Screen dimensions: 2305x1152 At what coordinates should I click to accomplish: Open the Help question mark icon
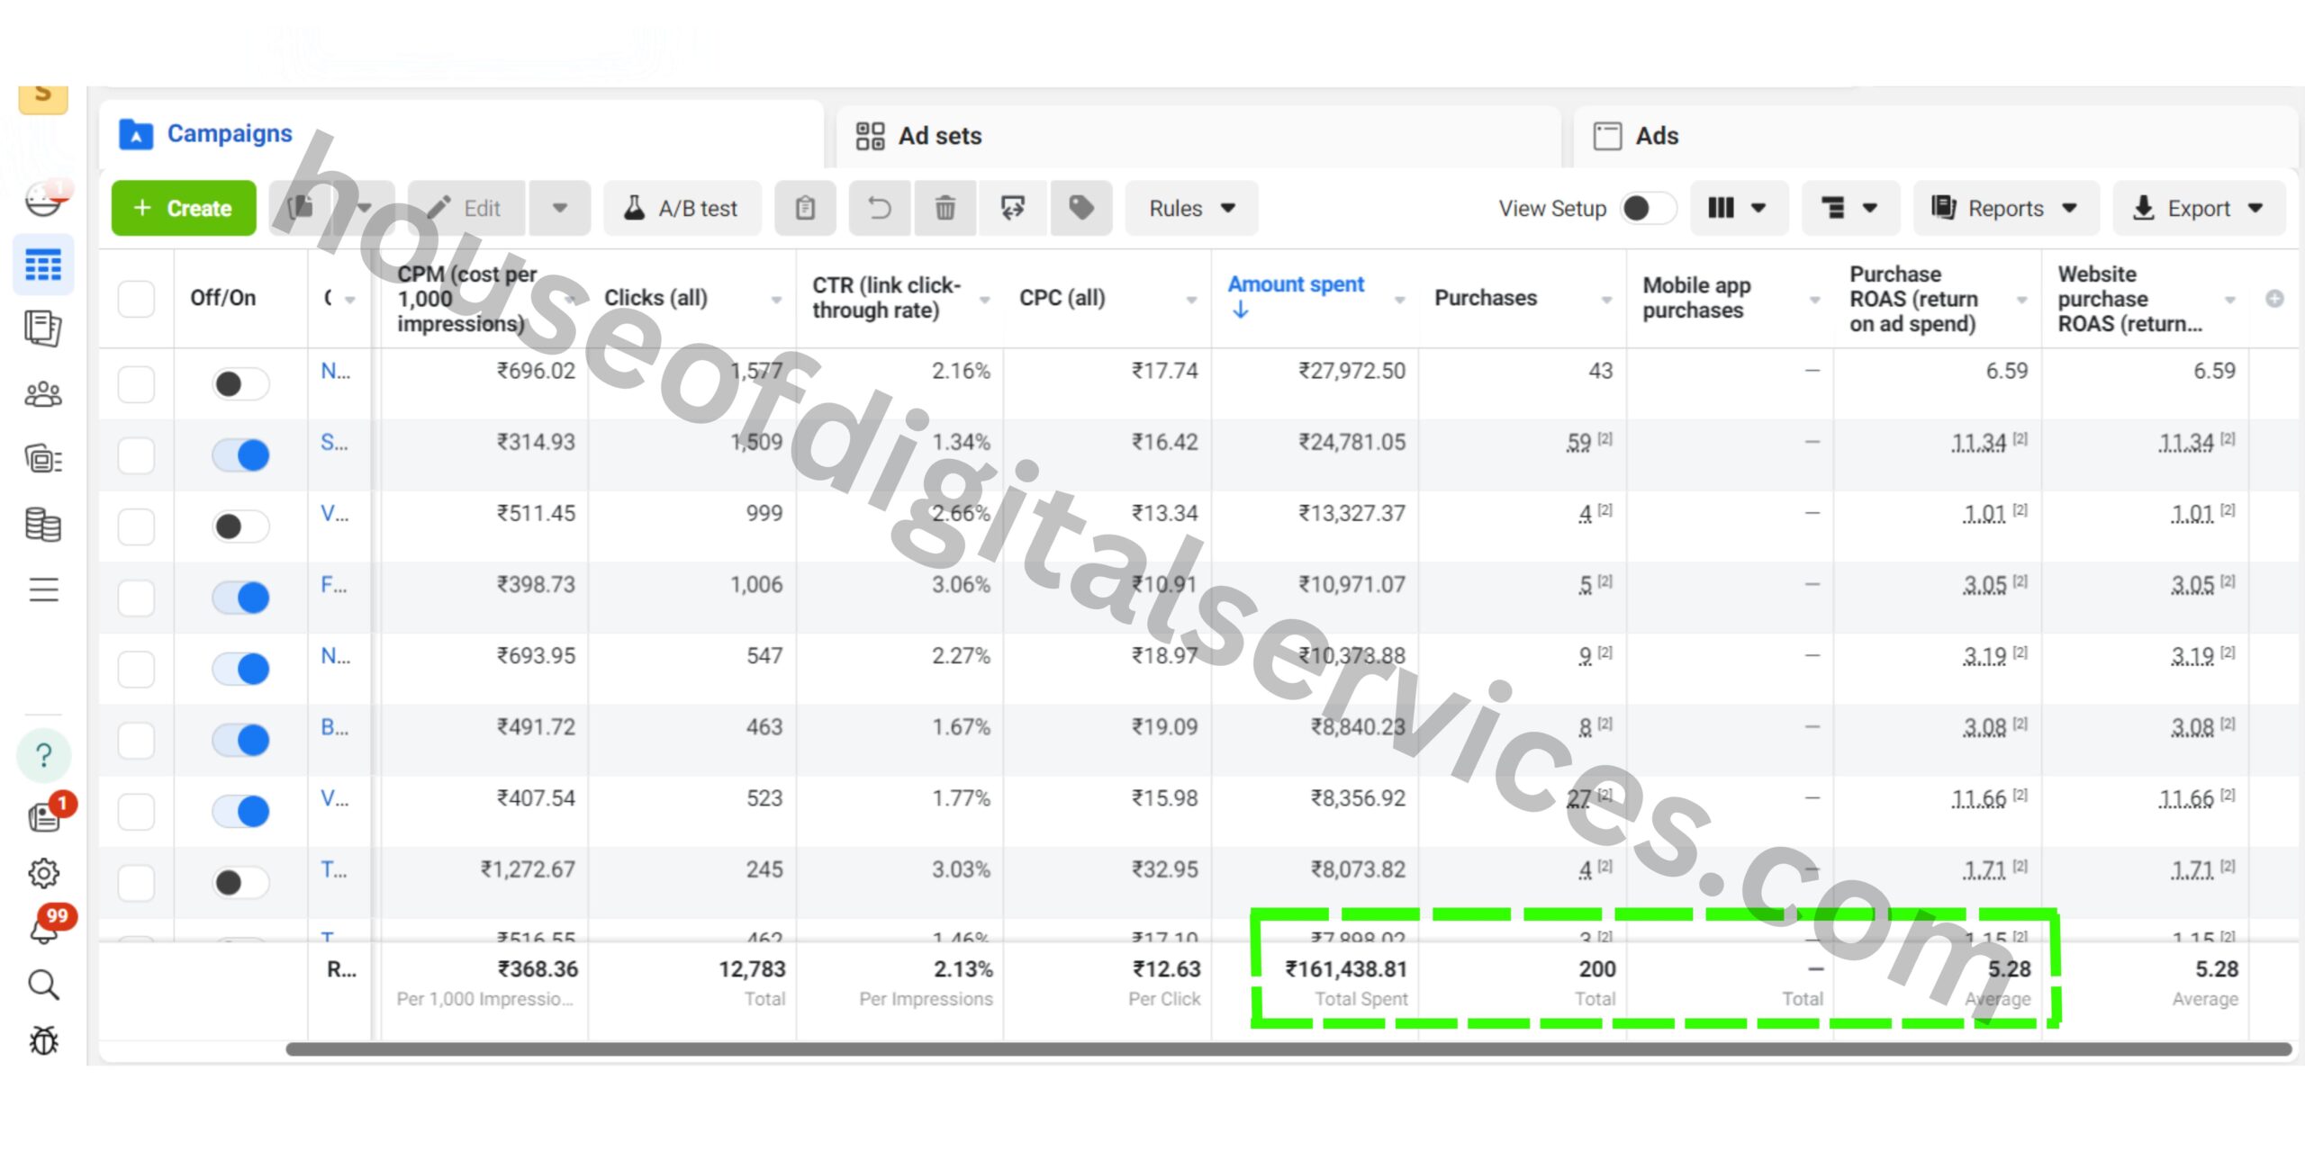pyautogui.click(x=43, y=755)
